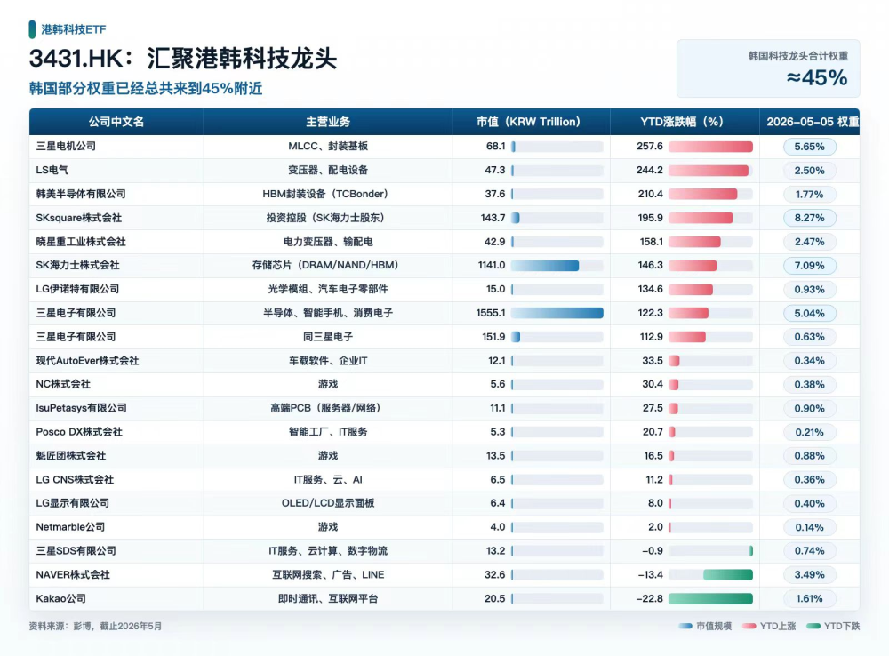
Task: Click the 存储芯片（DRAM/NAND/HBM） business cell
Action: 328,265
